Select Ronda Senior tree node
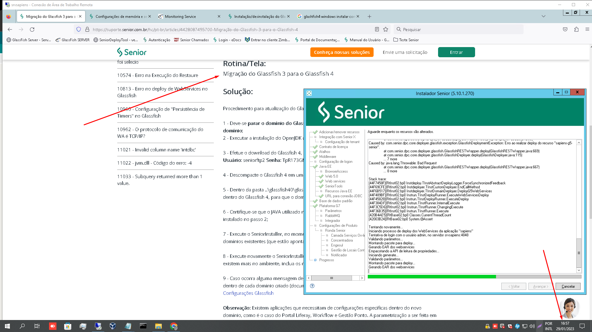This screenshot has width=592, height=332. click(335, 230)
